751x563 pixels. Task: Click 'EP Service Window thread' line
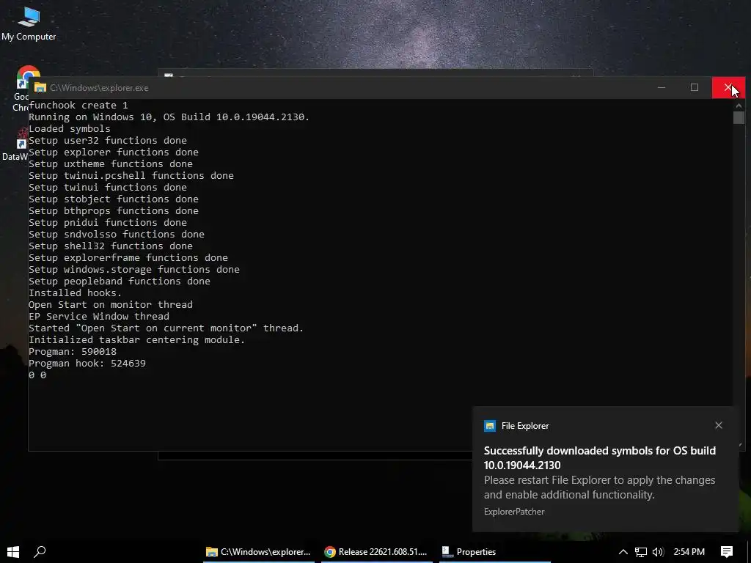pos(99,317)
